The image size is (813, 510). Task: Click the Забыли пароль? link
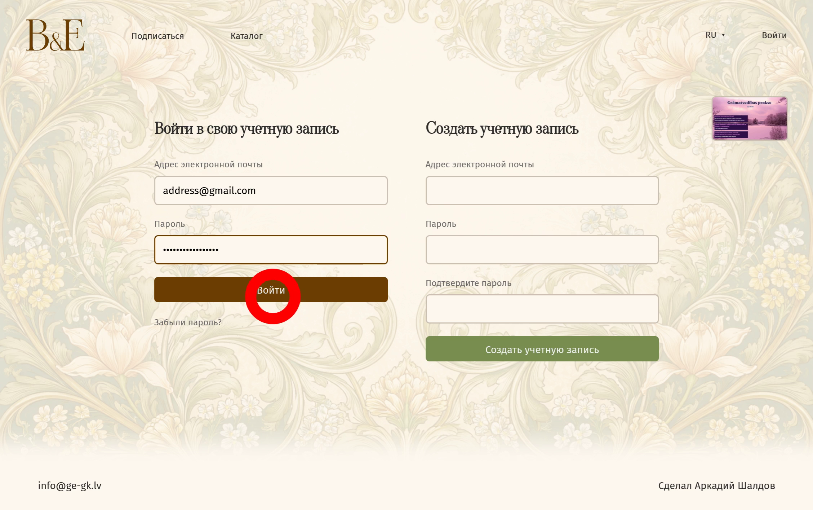pyautogui.click(x=188, y=322)
